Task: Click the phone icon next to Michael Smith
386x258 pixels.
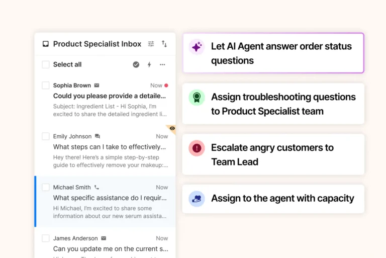Action: pyautogui.click(x=96, y=187)
